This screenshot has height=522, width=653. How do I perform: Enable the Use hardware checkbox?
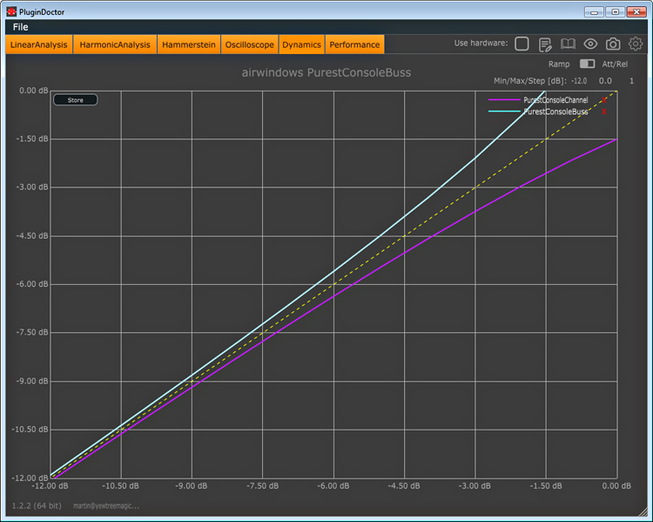[522, 44]
